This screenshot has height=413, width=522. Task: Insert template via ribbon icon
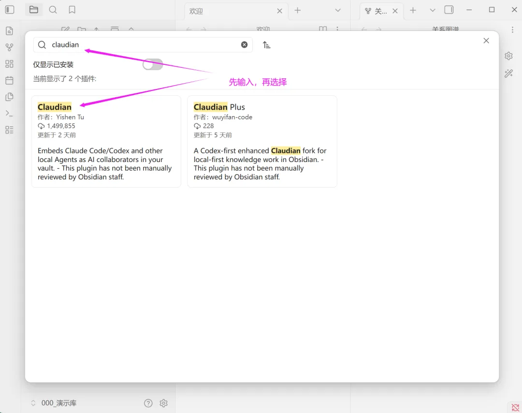9,97
